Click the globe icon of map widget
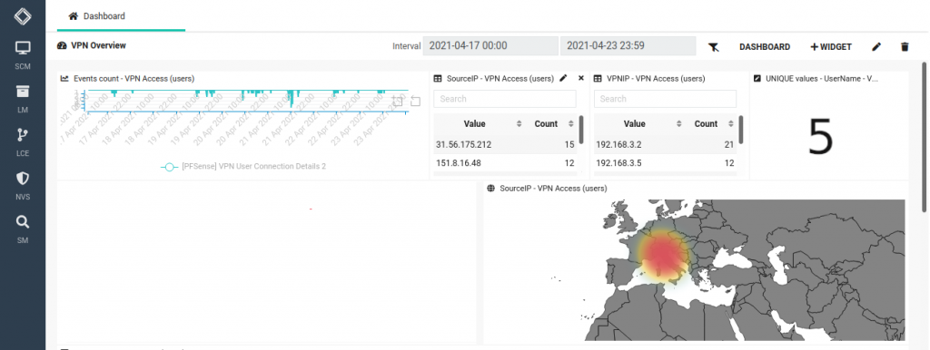The height and width of the screenshot is (350, 930). coord(491,189)
